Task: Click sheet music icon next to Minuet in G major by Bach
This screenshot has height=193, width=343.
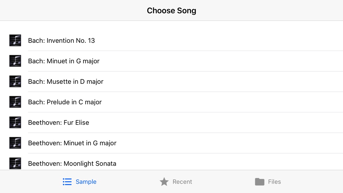Action: click(x=15, y=61)
